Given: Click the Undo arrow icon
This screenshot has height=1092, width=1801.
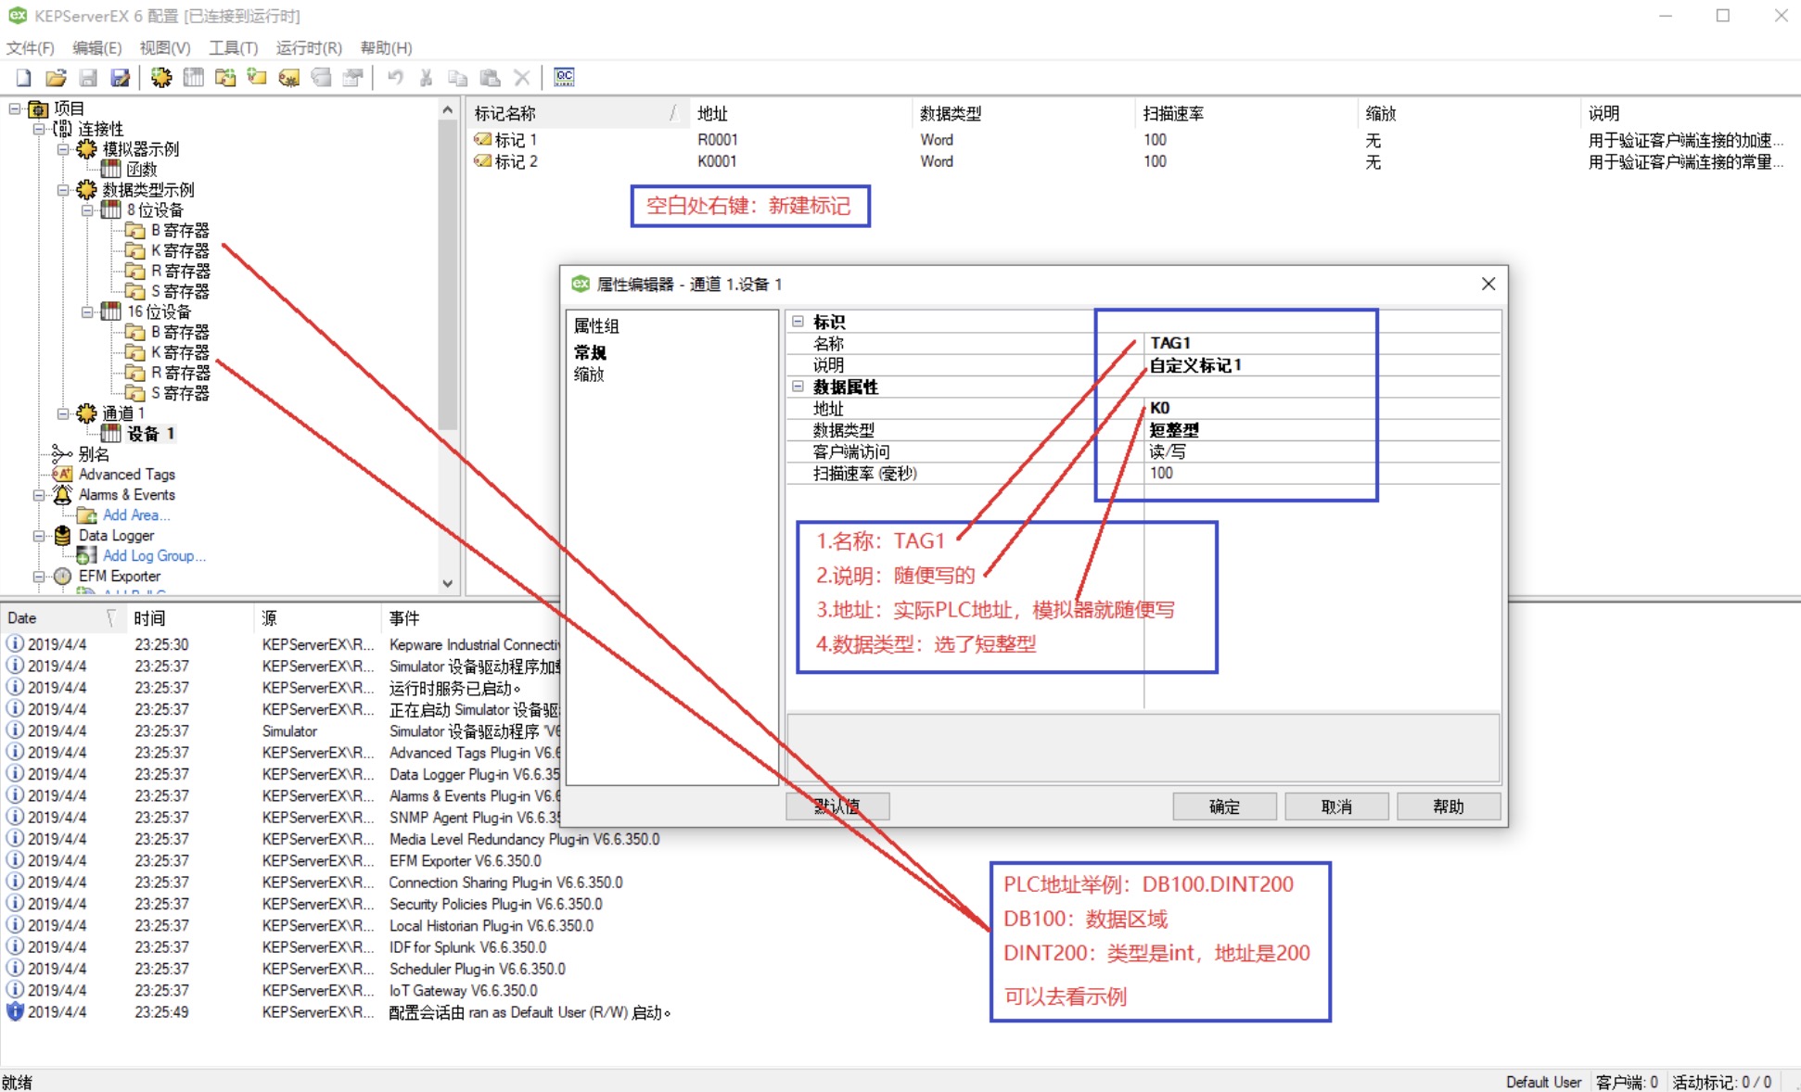Looking at the screenshot, I should (395, 78).
